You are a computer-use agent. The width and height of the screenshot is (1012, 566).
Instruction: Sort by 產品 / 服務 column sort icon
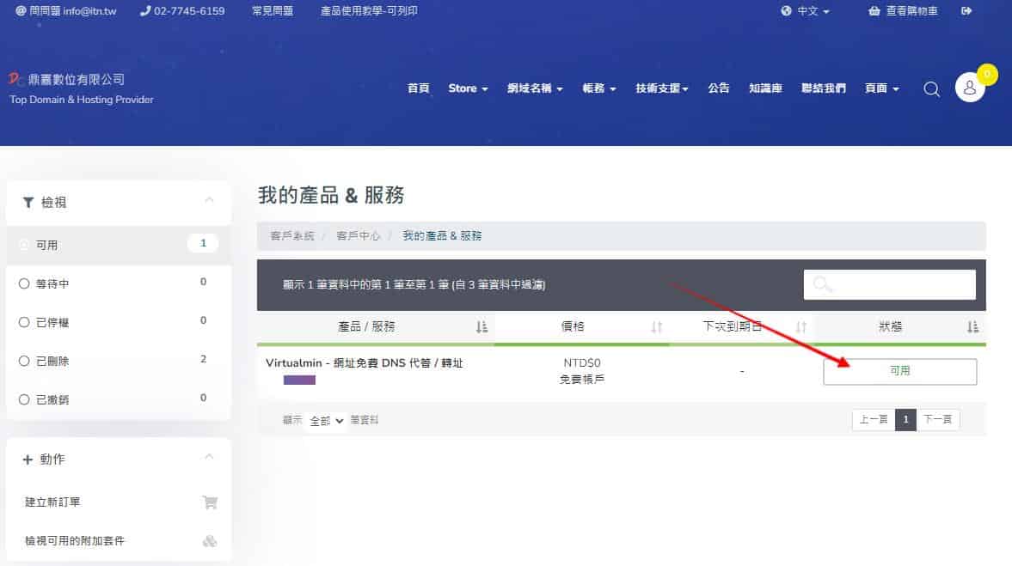coord(481,327)
